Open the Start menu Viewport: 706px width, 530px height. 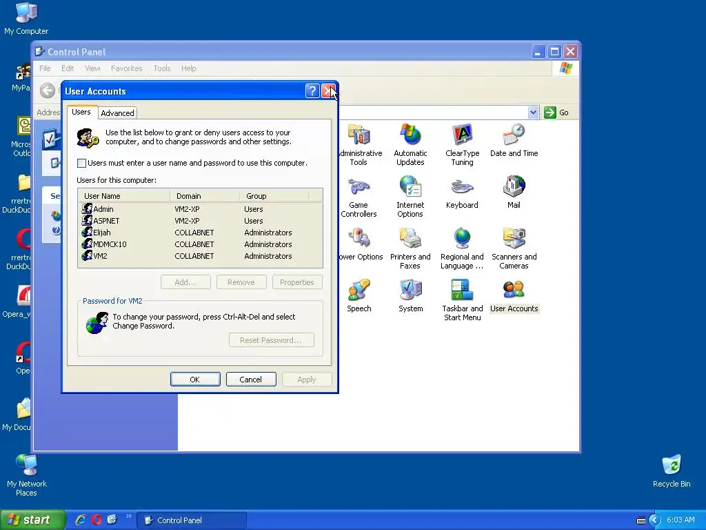click(32, 520)
